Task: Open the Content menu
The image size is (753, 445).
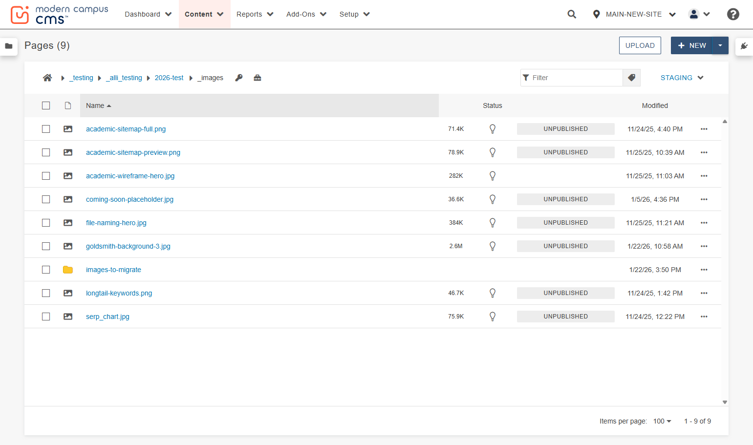Action: 204,14
